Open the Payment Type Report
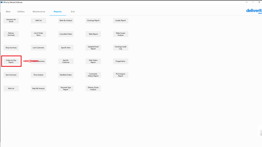This screenshot has height=147, width=262. point(66,89)
